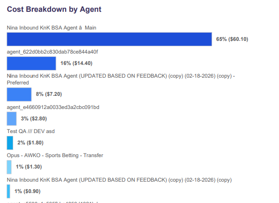This screenshot has width=279, height=203.
Task: Click the 1% ($1.30) cost bar
Action: (9, 167)
